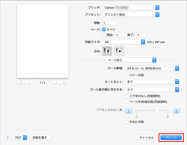
Task: Open the プリセット デフォルト設定 dropdown
Action: pos(131,15)
